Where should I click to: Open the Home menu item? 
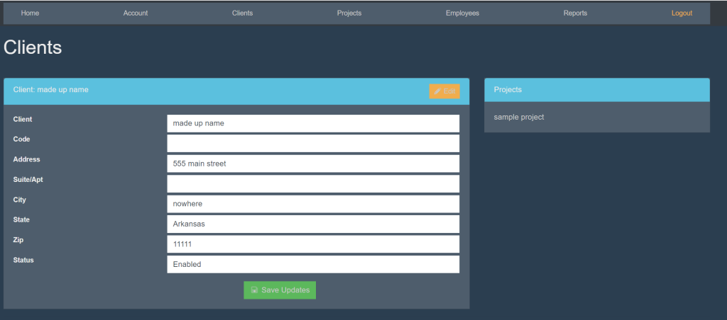30,13
